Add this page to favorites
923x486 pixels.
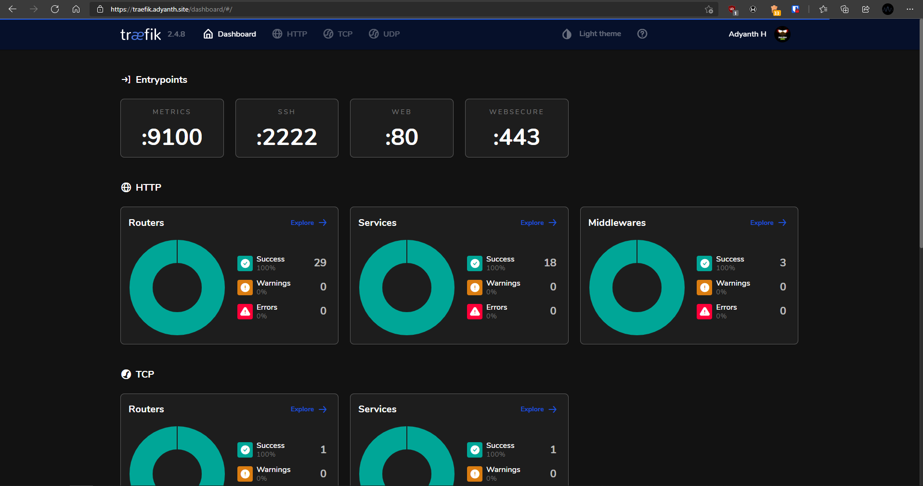tap(709, 9)
